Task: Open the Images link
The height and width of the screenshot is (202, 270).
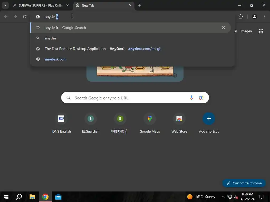Action: (x=246, y=31)
